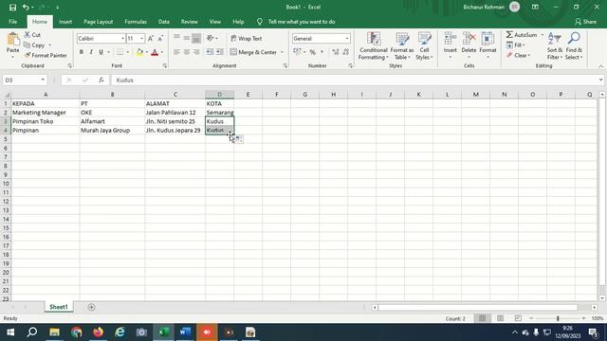607x341 pixels.
Task: Switch to the Review tab
Action: coord(190,22)
